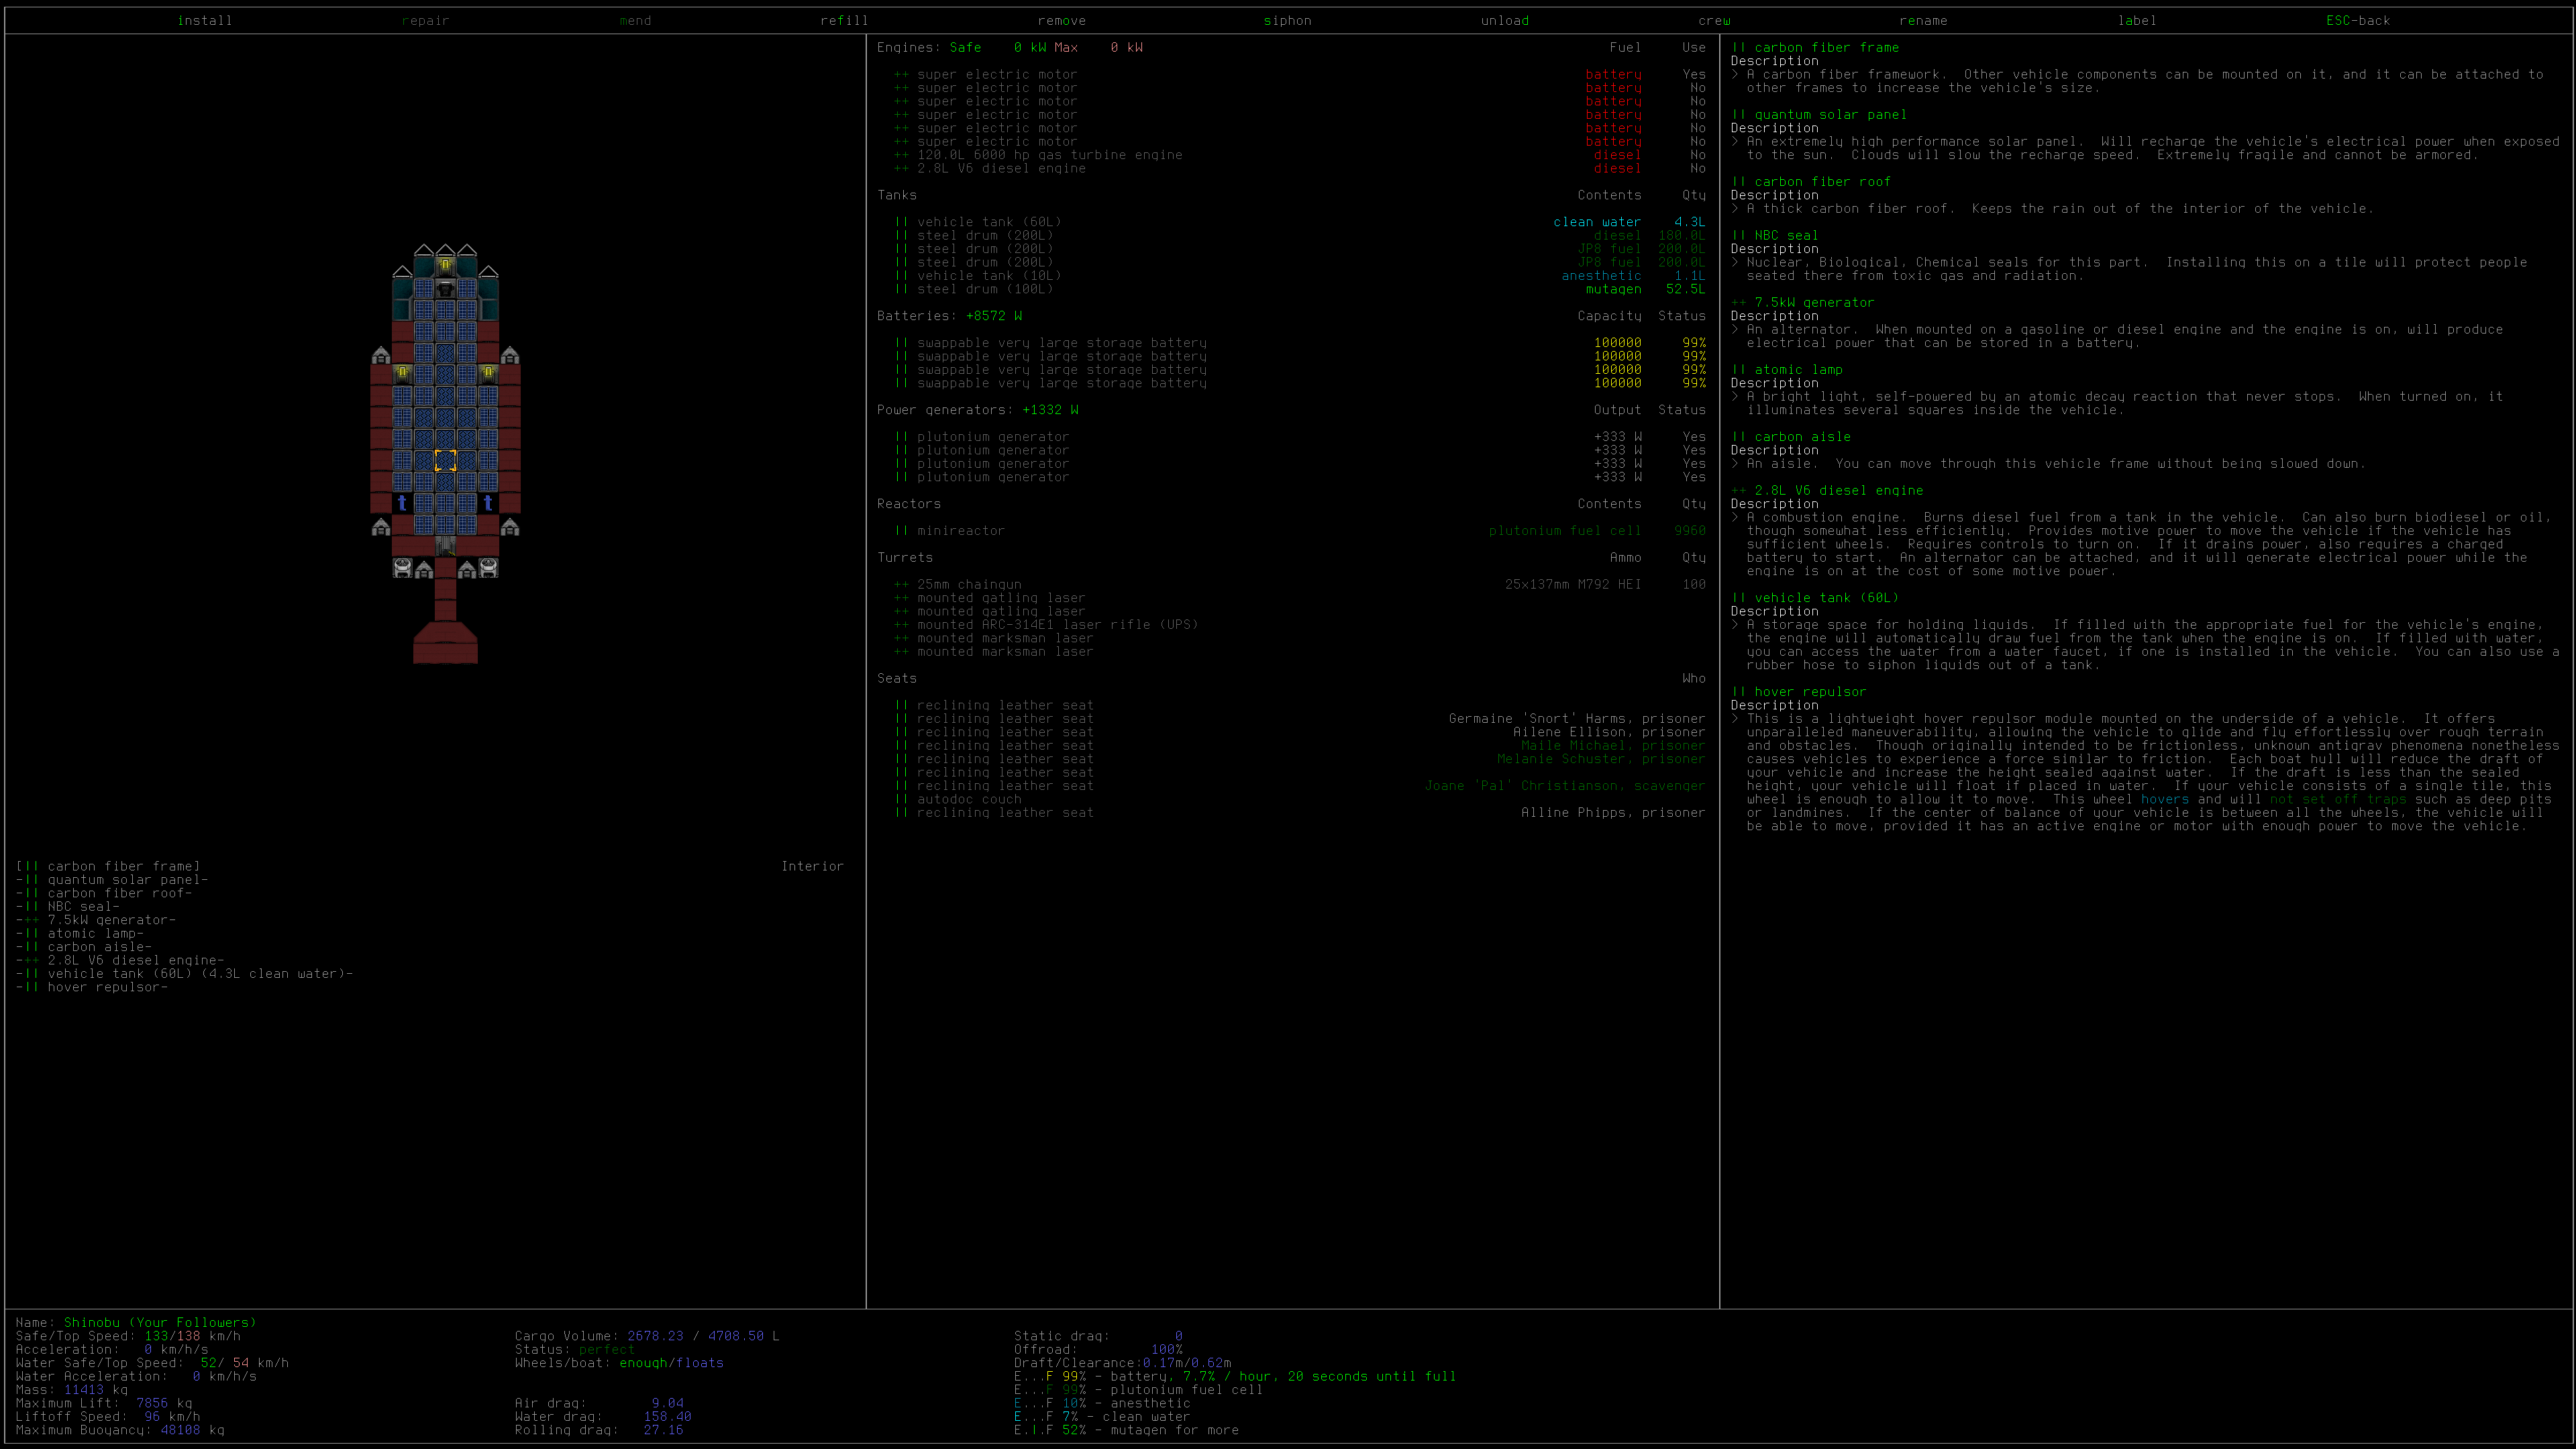The image size is (2576, 1449).
Task: Select the center pointed nose tile at the vehicle's front
Action: pyautogui.click(x=445, y=250)
